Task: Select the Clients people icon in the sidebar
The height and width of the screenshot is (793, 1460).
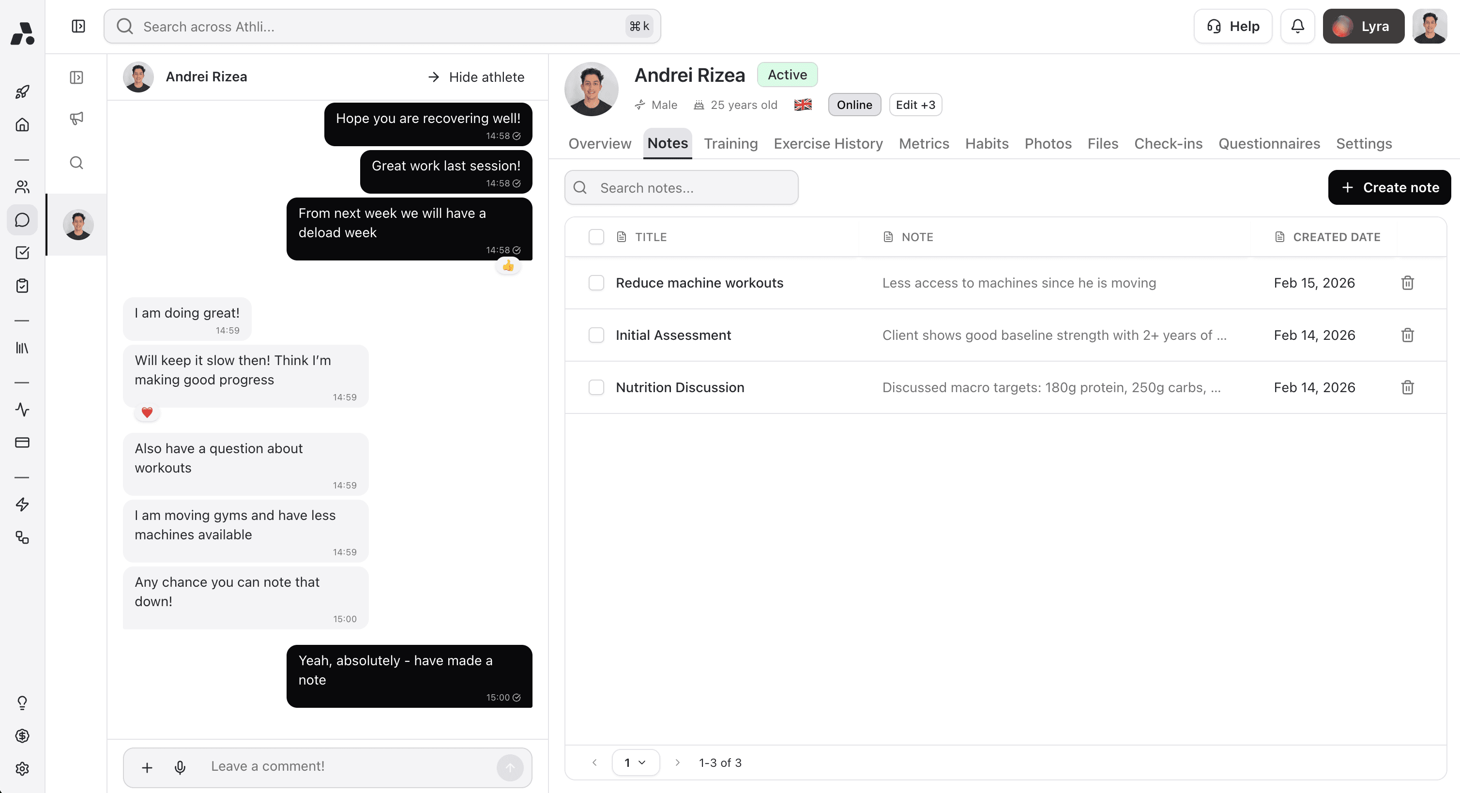Action: [x=23, y=187]
